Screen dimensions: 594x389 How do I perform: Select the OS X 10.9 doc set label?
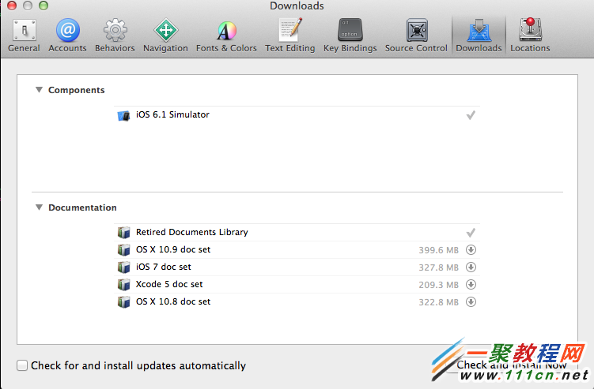(x=173, y=249)
